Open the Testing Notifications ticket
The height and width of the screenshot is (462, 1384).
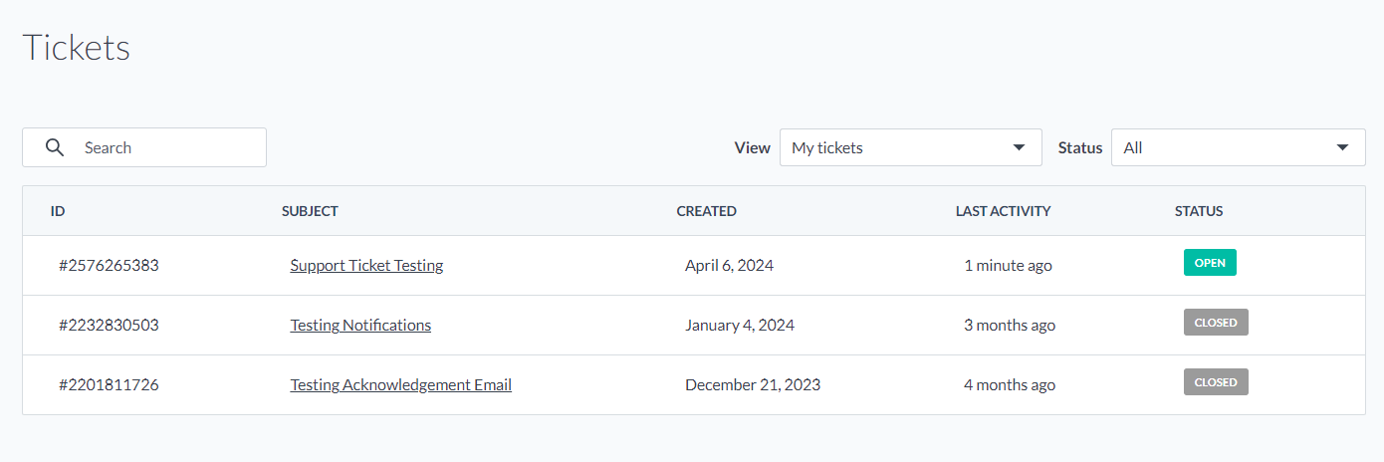click(360, 325)
